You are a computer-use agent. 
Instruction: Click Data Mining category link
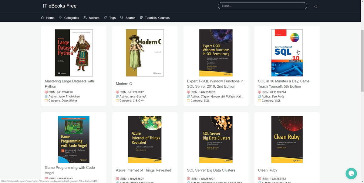(69, 101)
